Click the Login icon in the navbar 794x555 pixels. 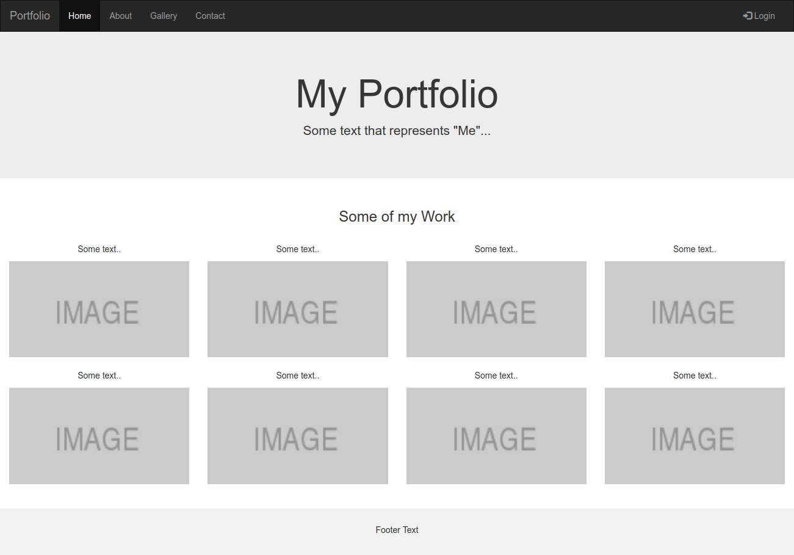pos(748,15)
